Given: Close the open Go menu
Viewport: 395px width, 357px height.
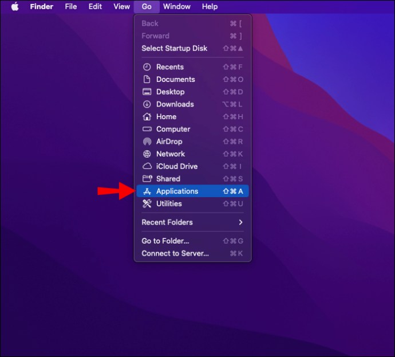Looking at the screenshot, I should pos(147,6).
